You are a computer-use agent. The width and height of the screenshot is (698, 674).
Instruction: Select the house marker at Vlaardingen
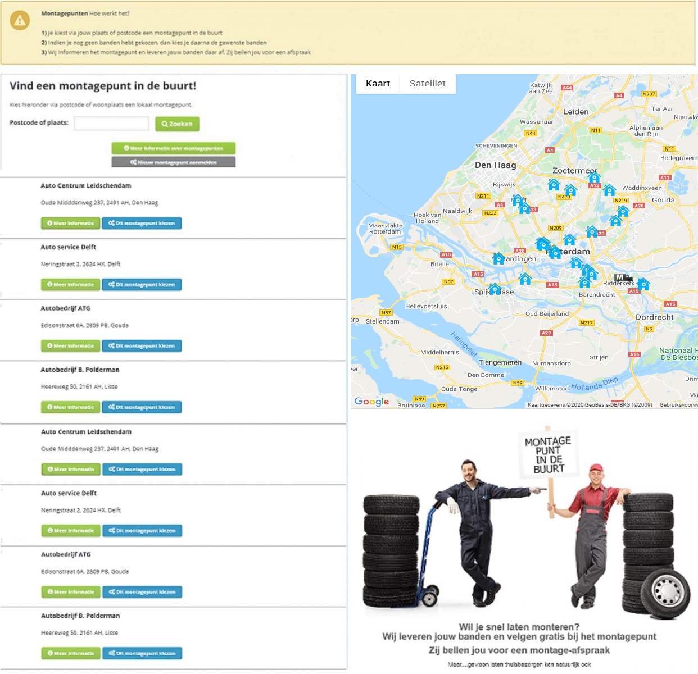(x=498, y=258)
